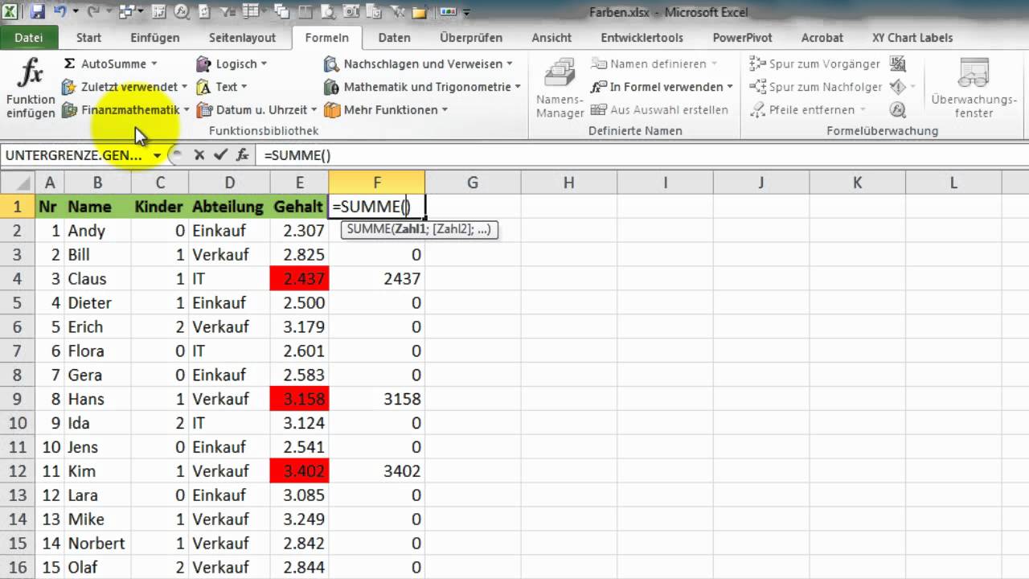Click cell containing Flora

98,351
